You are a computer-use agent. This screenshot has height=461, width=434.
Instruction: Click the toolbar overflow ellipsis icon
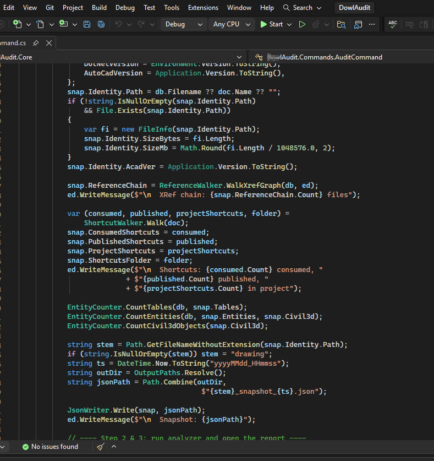pos(372,24)
